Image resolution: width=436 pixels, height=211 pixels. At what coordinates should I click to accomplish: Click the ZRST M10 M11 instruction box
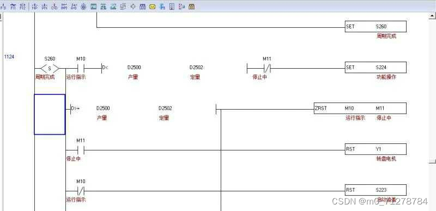pos(360,108)
